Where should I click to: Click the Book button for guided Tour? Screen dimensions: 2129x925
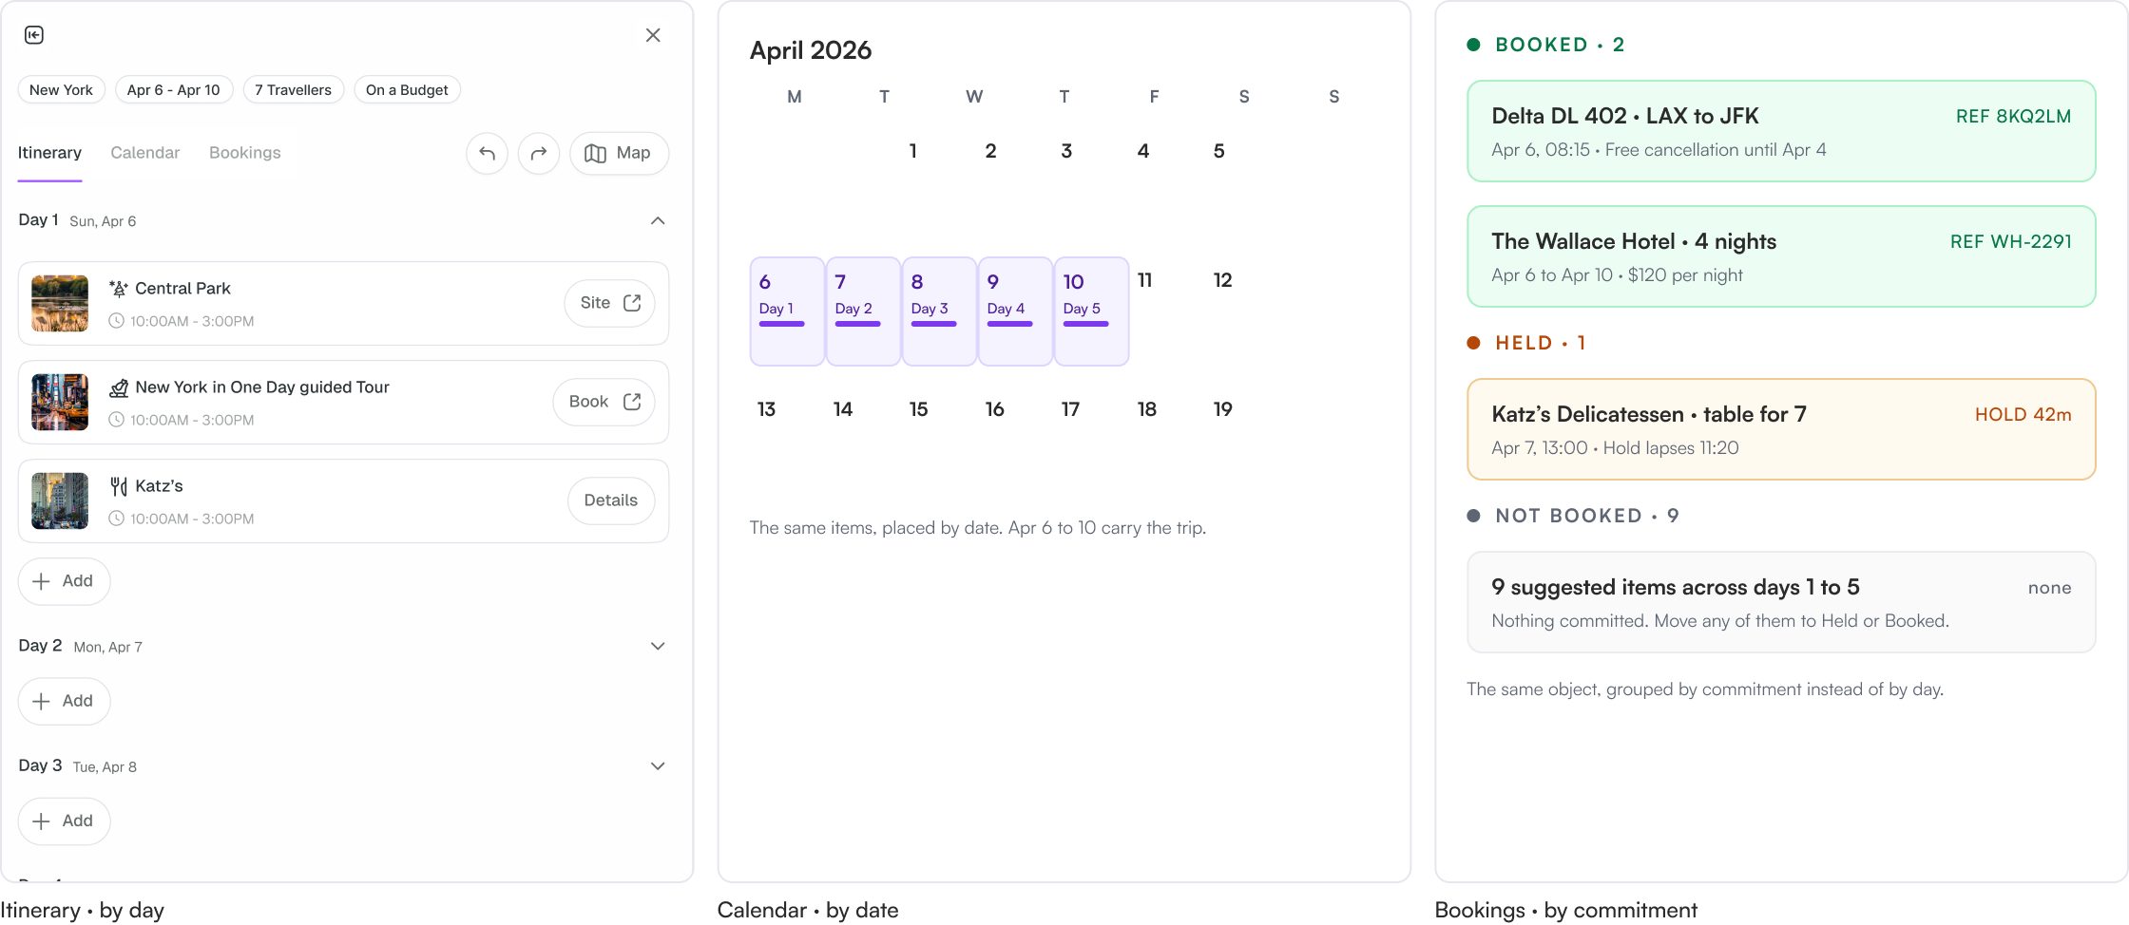604,402
